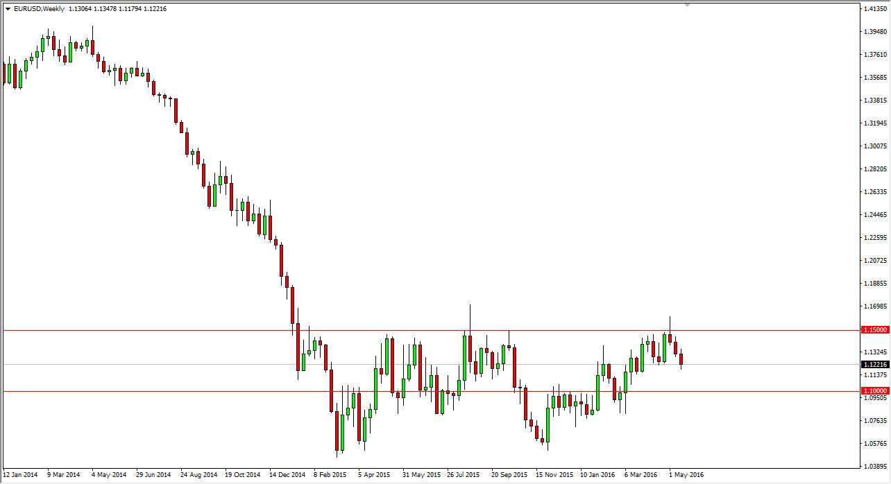Click the 1 May 2016 date label
Viewport: 891px width, 484px height.
[x=687, y=476]
